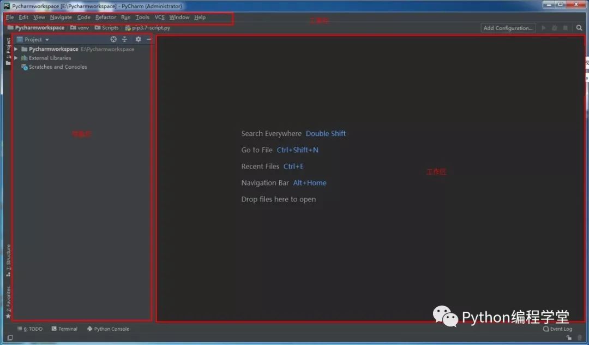Toggle the 1: Project side tab
This screenshot has width=589, height=345.
click(x=8, y=51)
